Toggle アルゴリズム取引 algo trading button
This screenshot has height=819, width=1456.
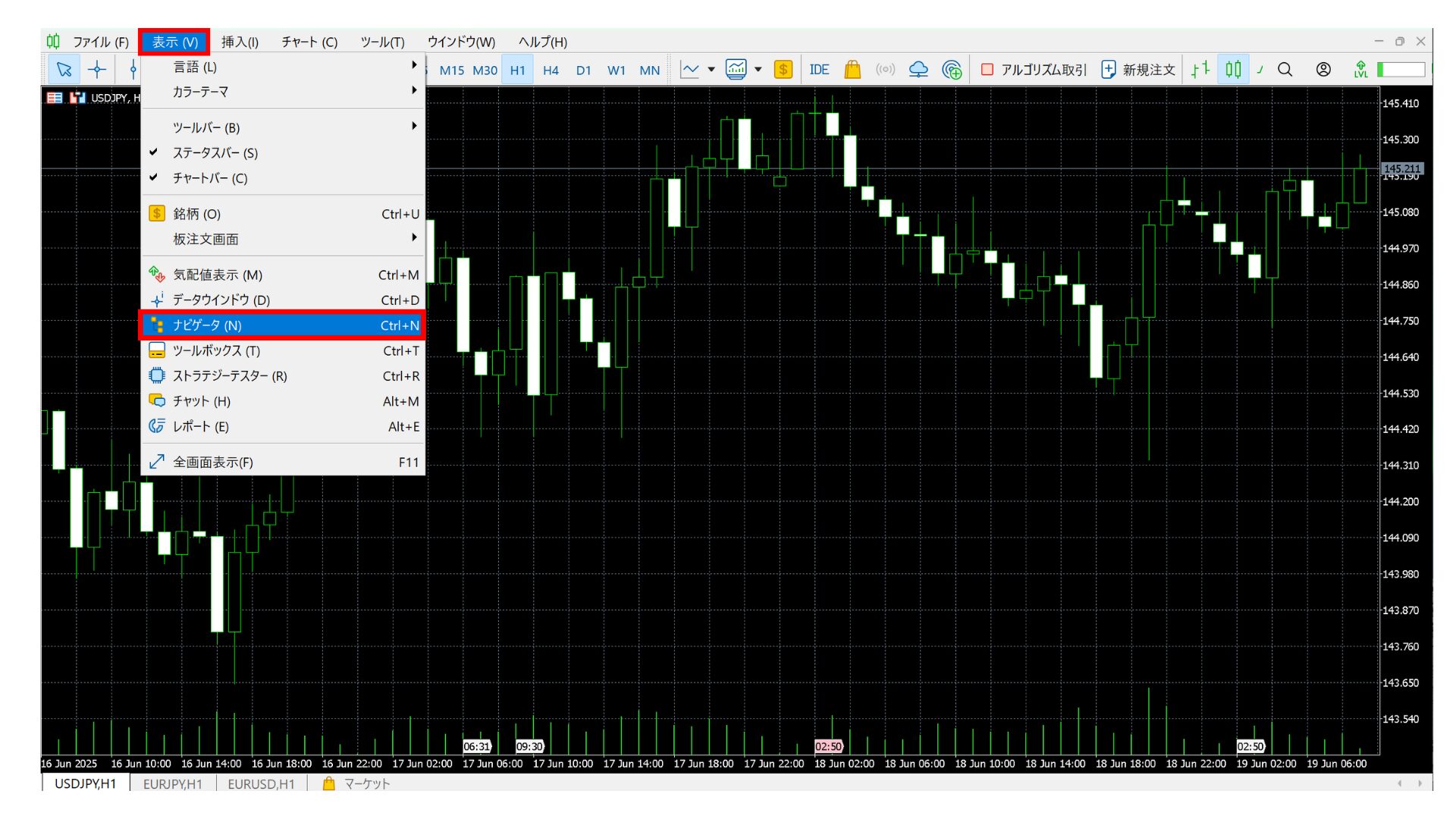(x=1034, y=70)
